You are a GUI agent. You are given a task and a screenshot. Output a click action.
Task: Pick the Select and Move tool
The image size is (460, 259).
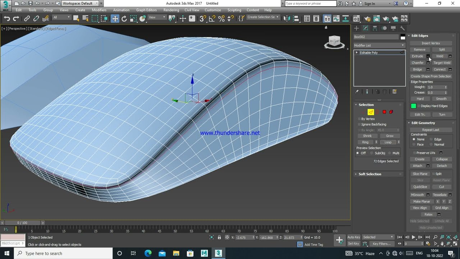(115, 18)
